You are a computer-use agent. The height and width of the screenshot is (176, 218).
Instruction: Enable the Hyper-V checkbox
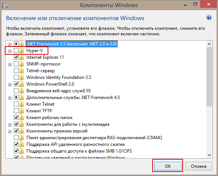pos(16,51)
